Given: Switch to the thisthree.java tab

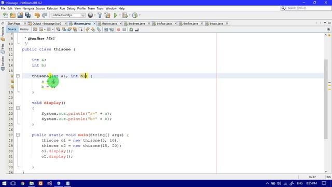Looking at the screenshot, I should coord(136,23).
